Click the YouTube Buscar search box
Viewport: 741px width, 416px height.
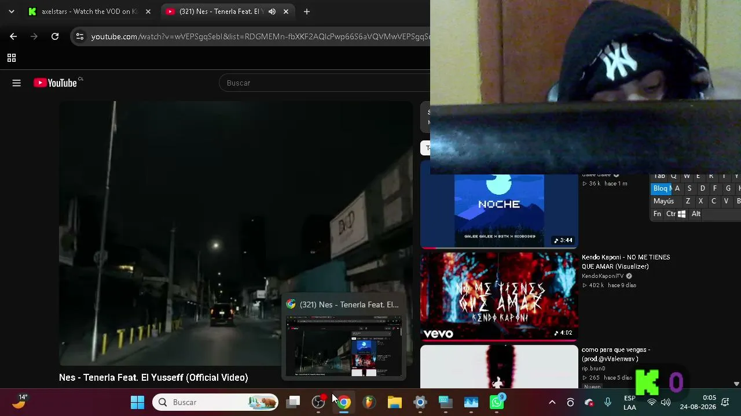tap(324, 83)
